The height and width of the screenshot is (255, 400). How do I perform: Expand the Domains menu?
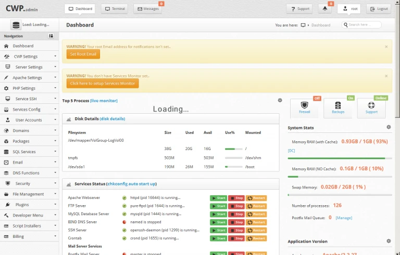(29, 130)
